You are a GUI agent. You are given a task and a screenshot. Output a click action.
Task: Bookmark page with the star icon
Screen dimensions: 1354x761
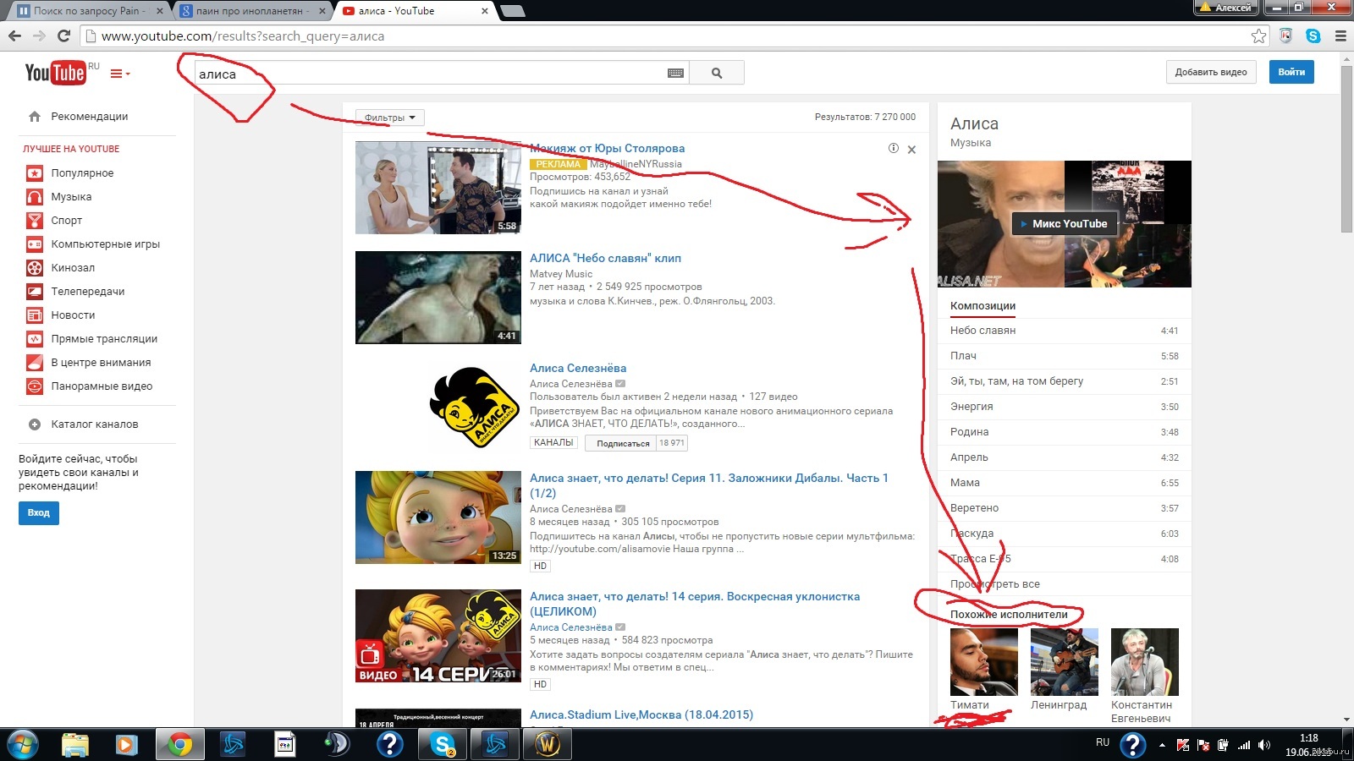click(x=1258, y=36)
